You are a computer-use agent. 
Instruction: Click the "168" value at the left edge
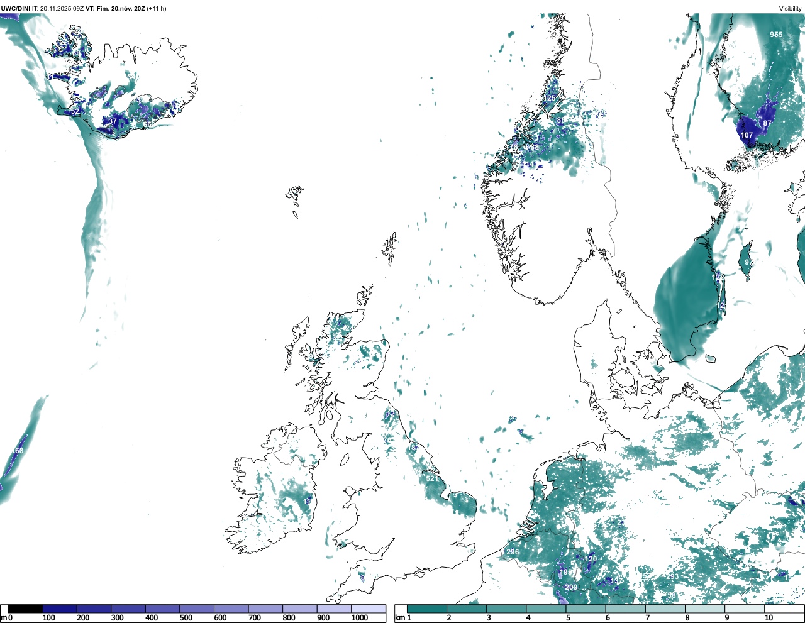[17, 451]
